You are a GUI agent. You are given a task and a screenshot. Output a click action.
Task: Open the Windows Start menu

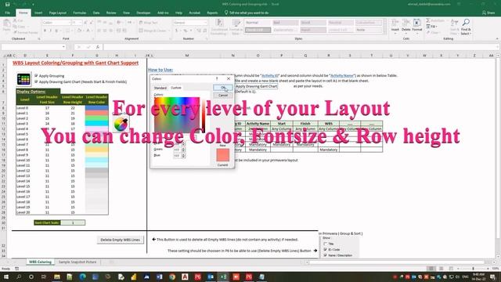click(x=6, y=277)
